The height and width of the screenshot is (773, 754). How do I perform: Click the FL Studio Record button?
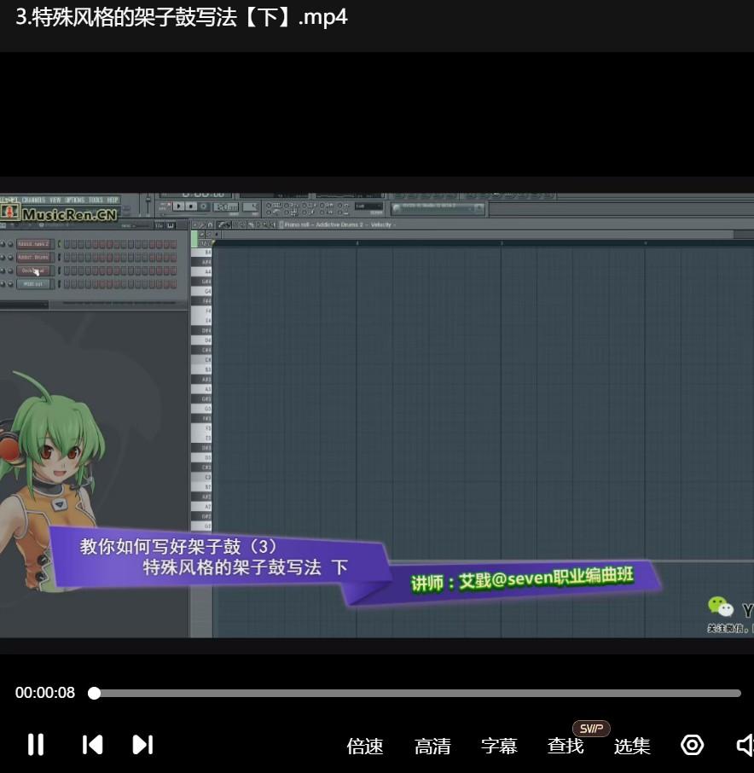(x=203, y=206)
